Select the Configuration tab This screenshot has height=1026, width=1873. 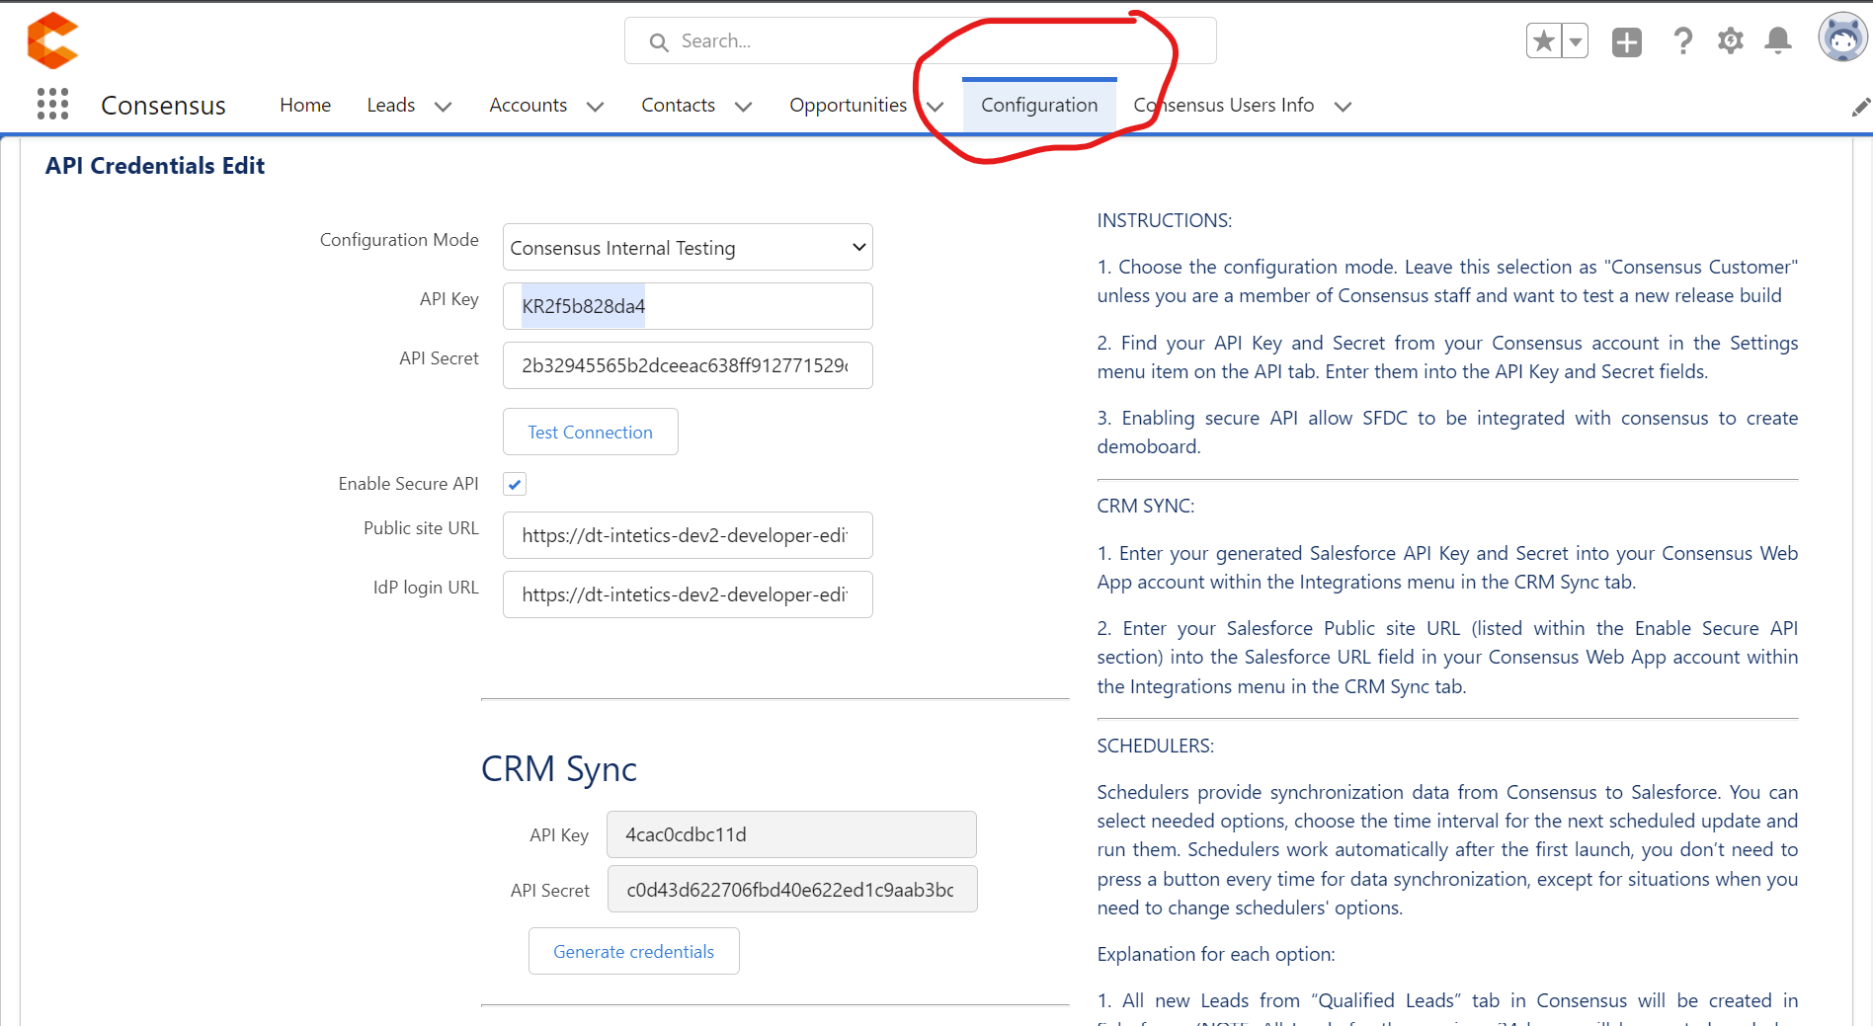click(x=1039, y=105)
